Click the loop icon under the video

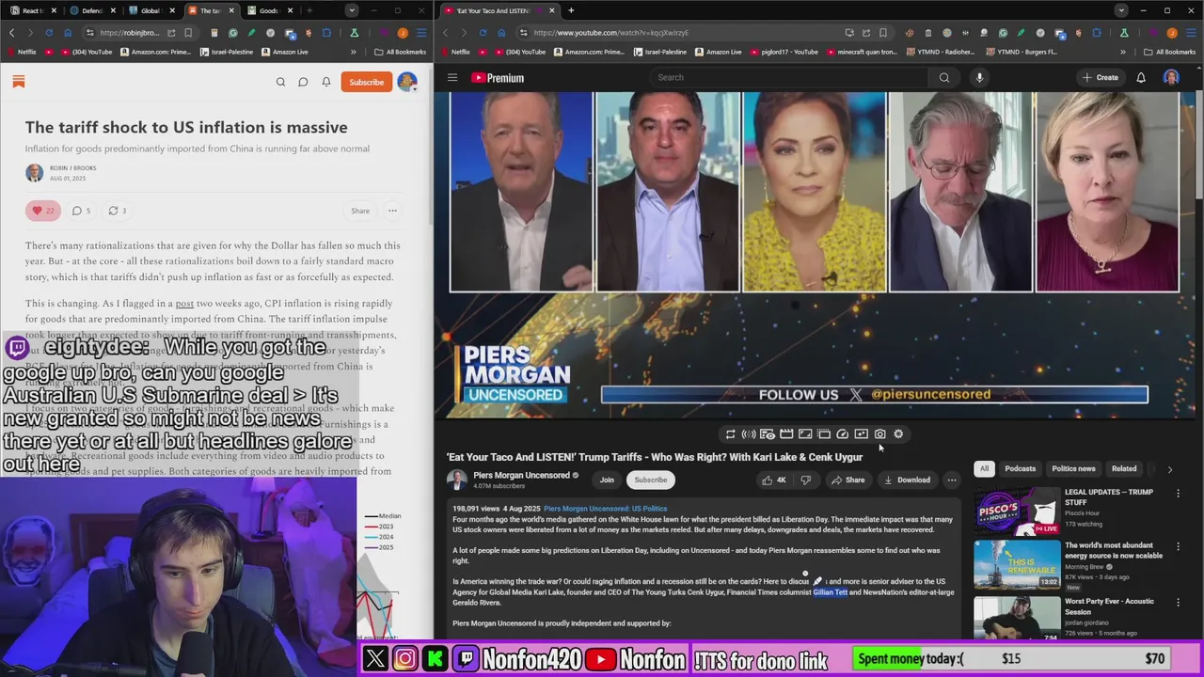tap(730, 434)
